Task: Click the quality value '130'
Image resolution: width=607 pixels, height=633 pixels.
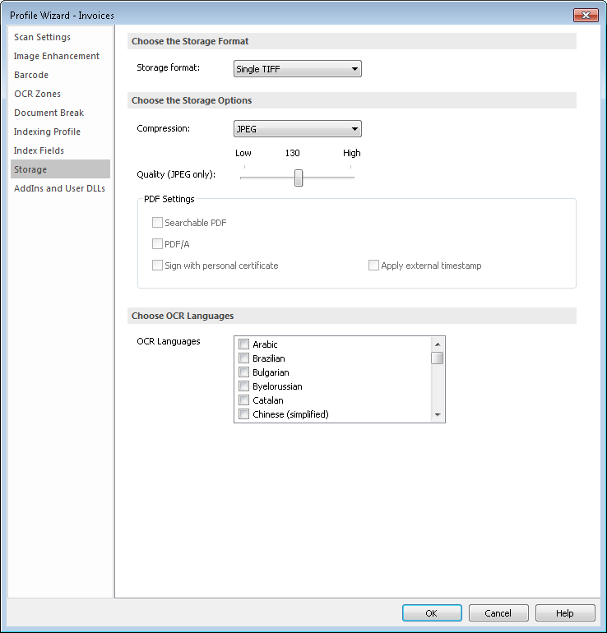Action: point(292,154)
